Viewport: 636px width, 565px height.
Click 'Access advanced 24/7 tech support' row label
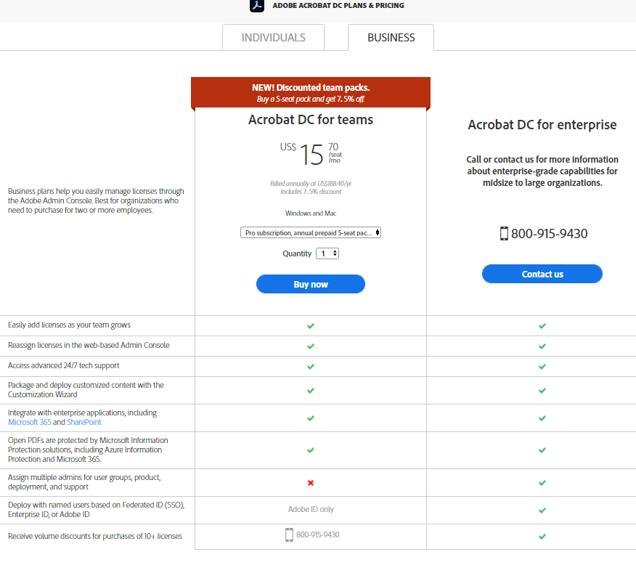(64, 365)
